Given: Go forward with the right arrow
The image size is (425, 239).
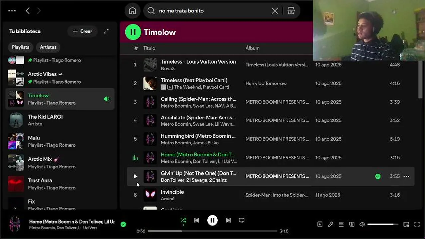Looking at the screenshot, I should point(39,11).
